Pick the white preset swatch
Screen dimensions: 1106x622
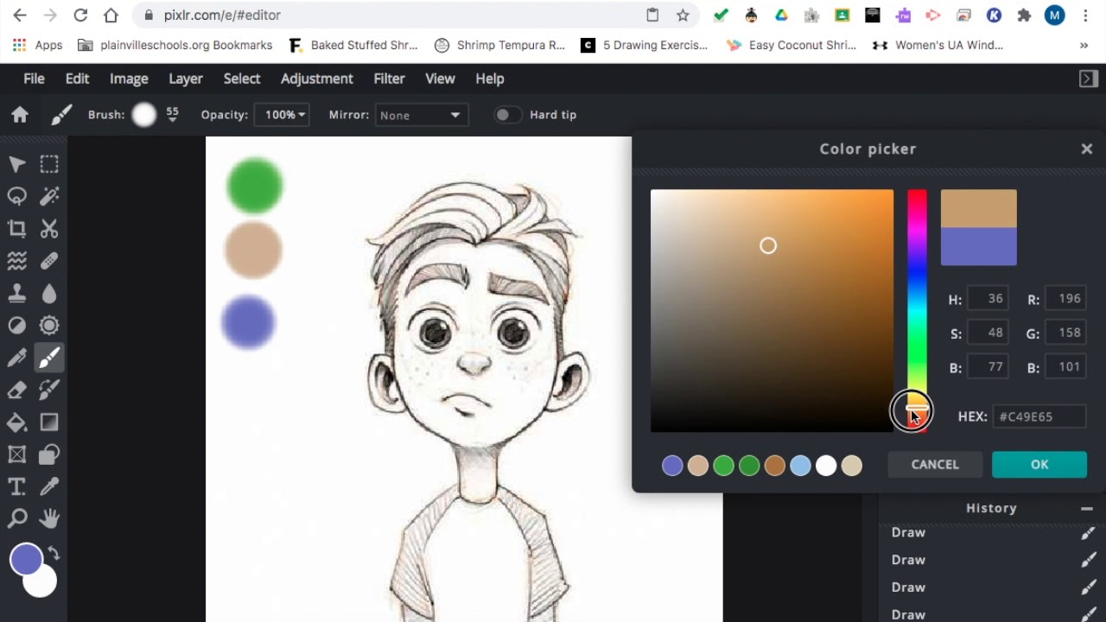(826, 466)
